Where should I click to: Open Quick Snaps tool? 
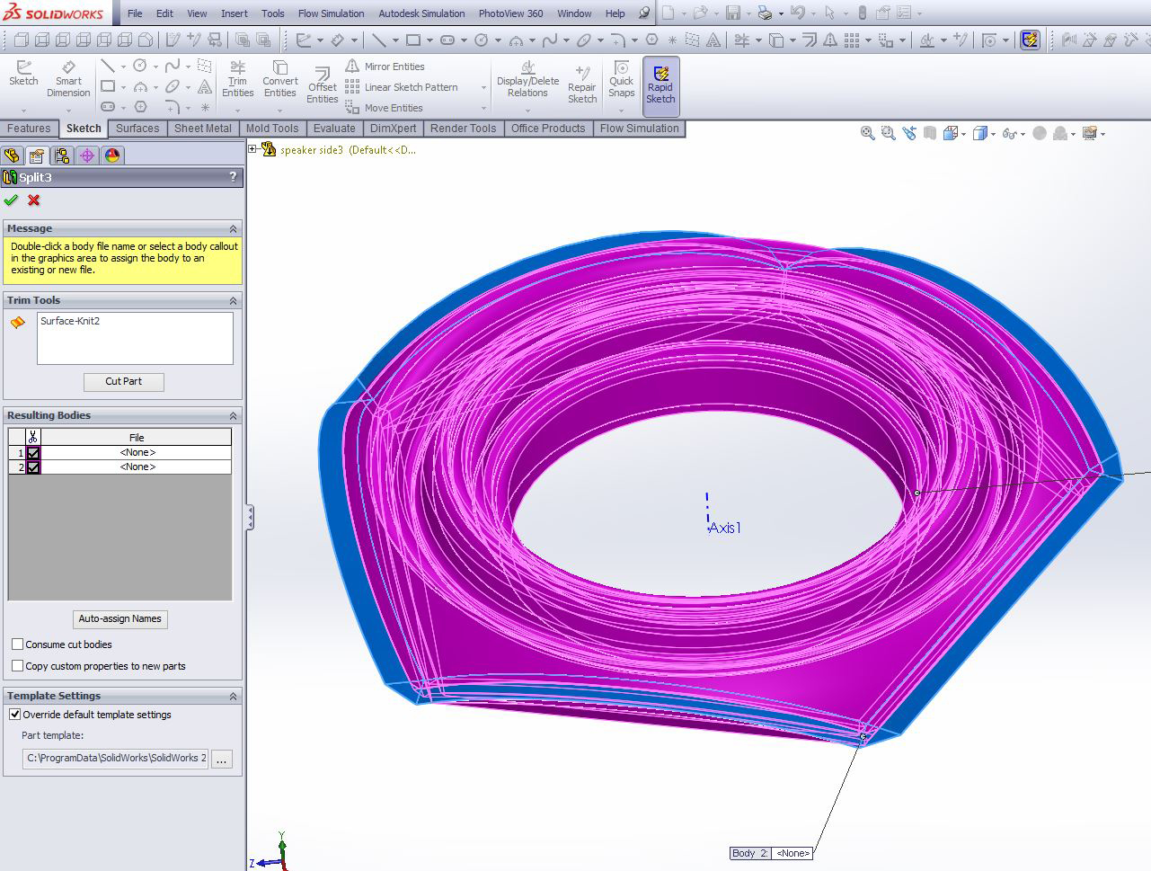tap(621, 79)
